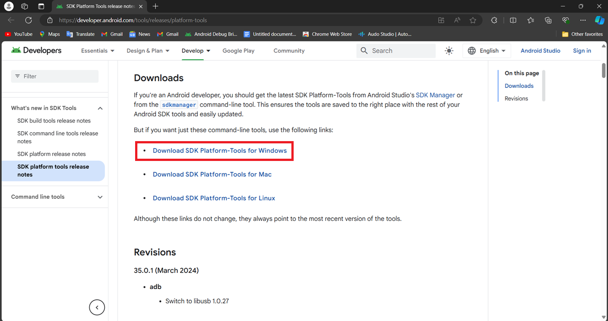Select the Community navigation tab

289,51
